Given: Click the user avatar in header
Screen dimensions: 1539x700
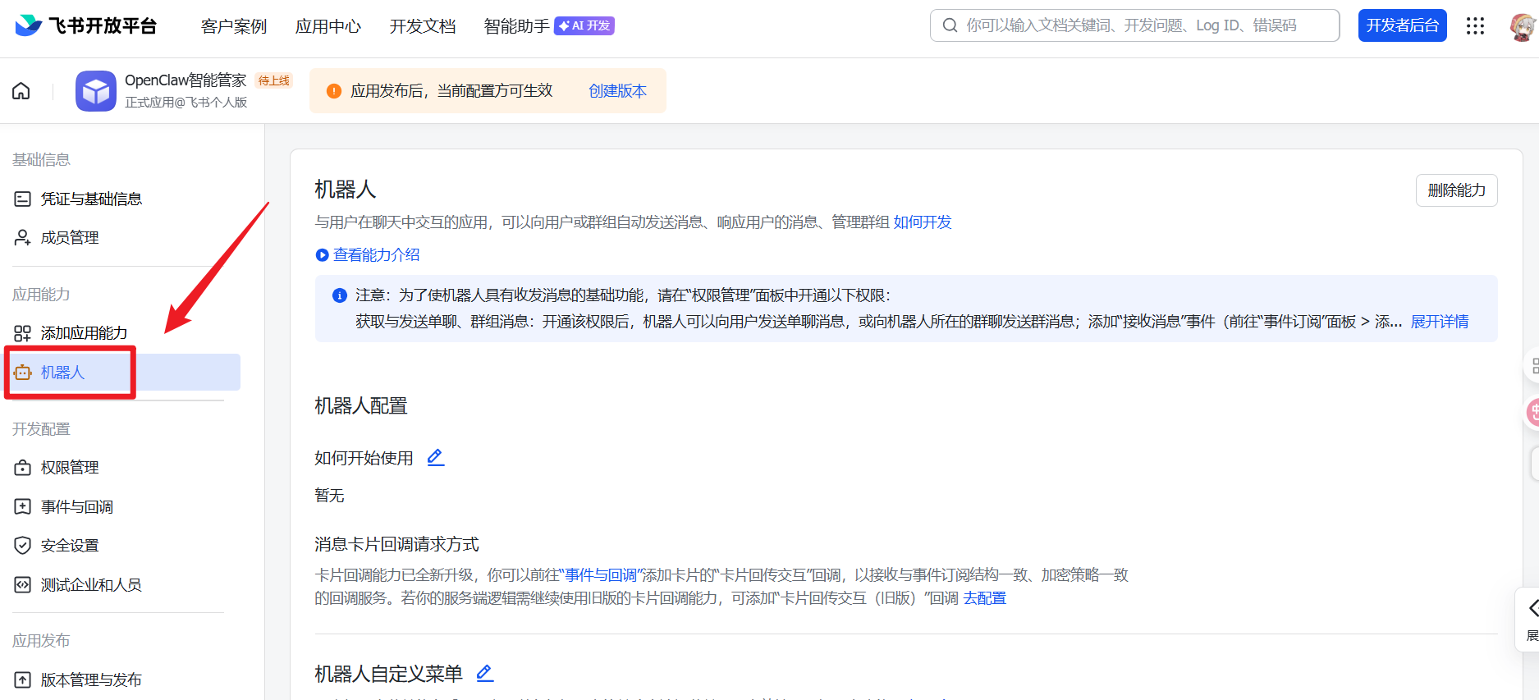Looking at the screenshot, I should tap(1523, 26).
